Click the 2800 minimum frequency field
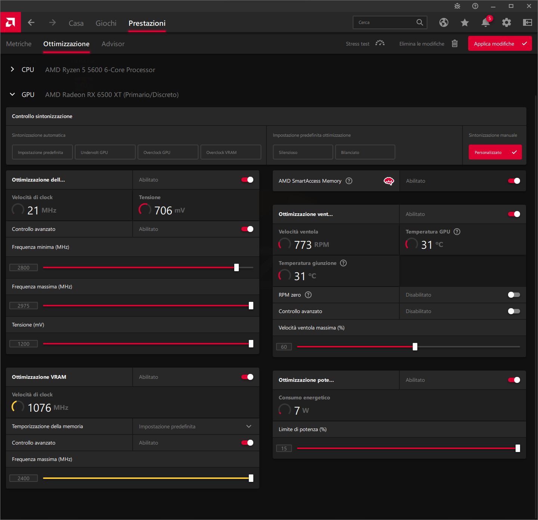Screen dimensions: 538x520 coord(24,267)
